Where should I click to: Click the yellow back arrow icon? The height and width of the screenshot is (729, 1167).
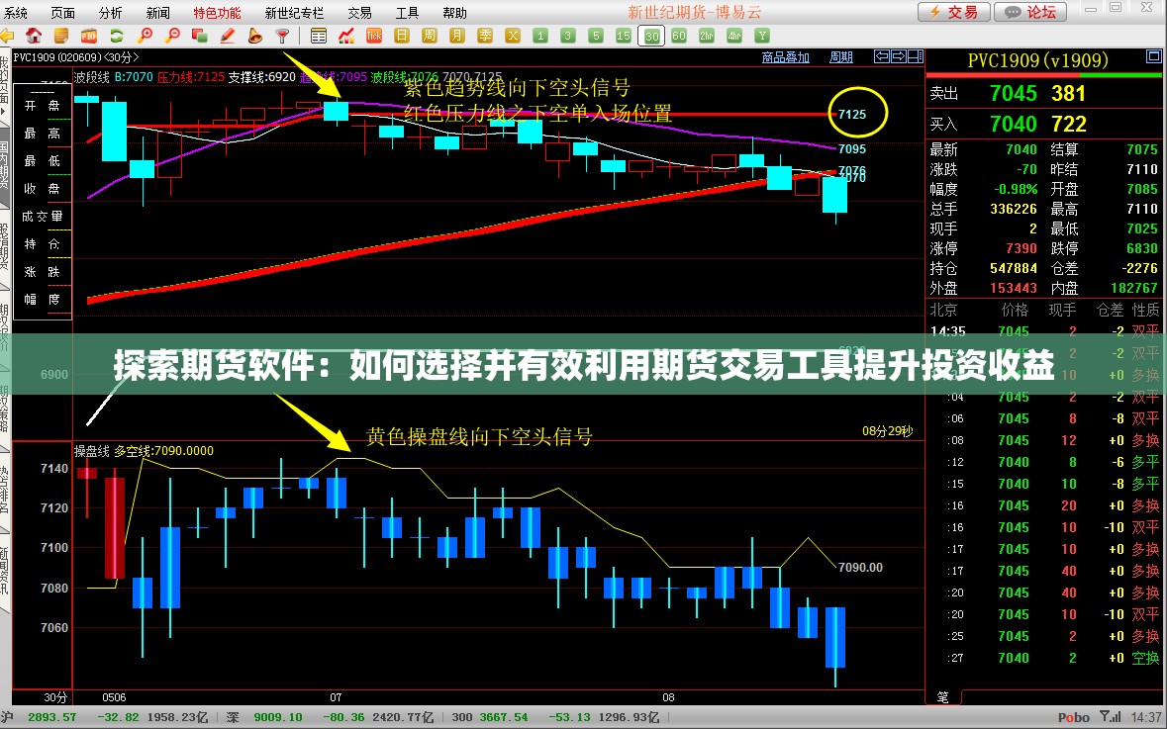tap(7, 36)
